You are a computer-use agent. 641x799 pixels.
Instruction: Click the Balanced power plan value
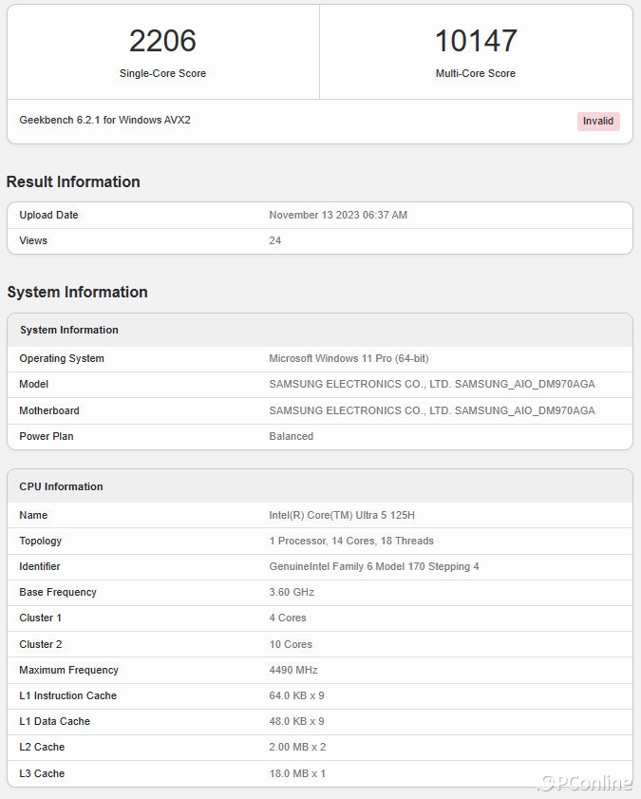pos(292,436)
